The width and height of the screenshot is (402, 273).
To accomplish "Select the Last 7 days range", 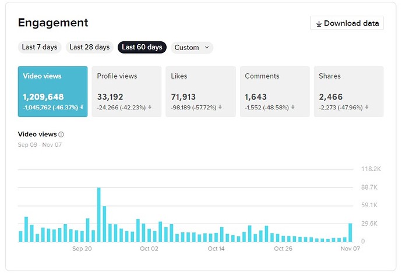I will tap(40, 47).
